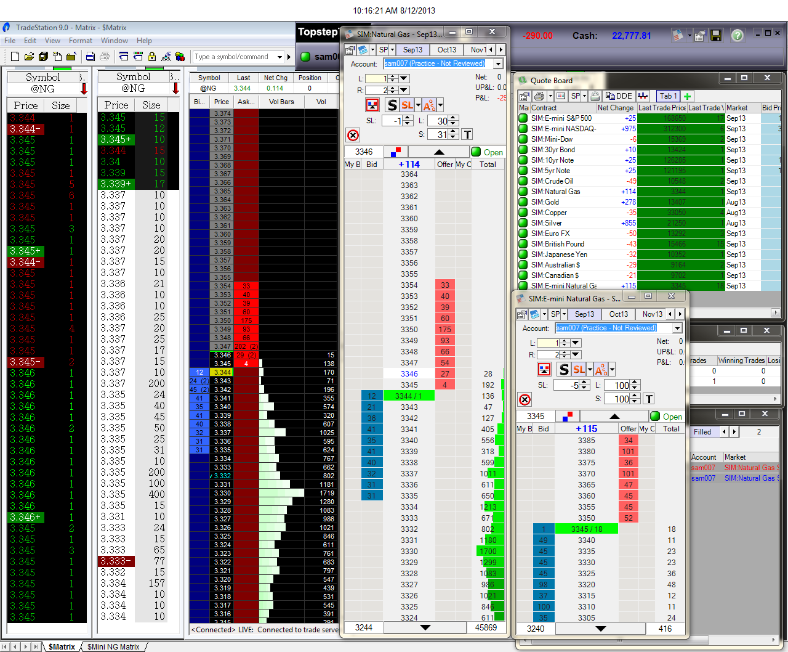Screen dimensions: 788x652
Task: Click the red S button in Natural Gas window
Action: coord(392,105)
